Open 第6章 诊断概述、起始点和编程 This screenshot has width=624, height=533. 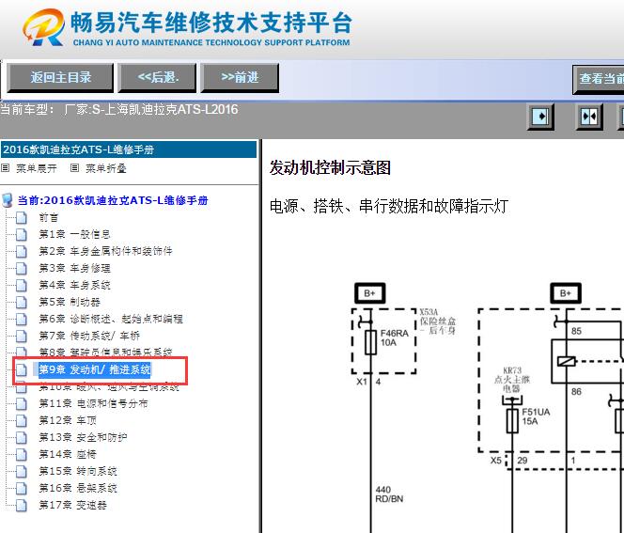click(x=111, y=319)
